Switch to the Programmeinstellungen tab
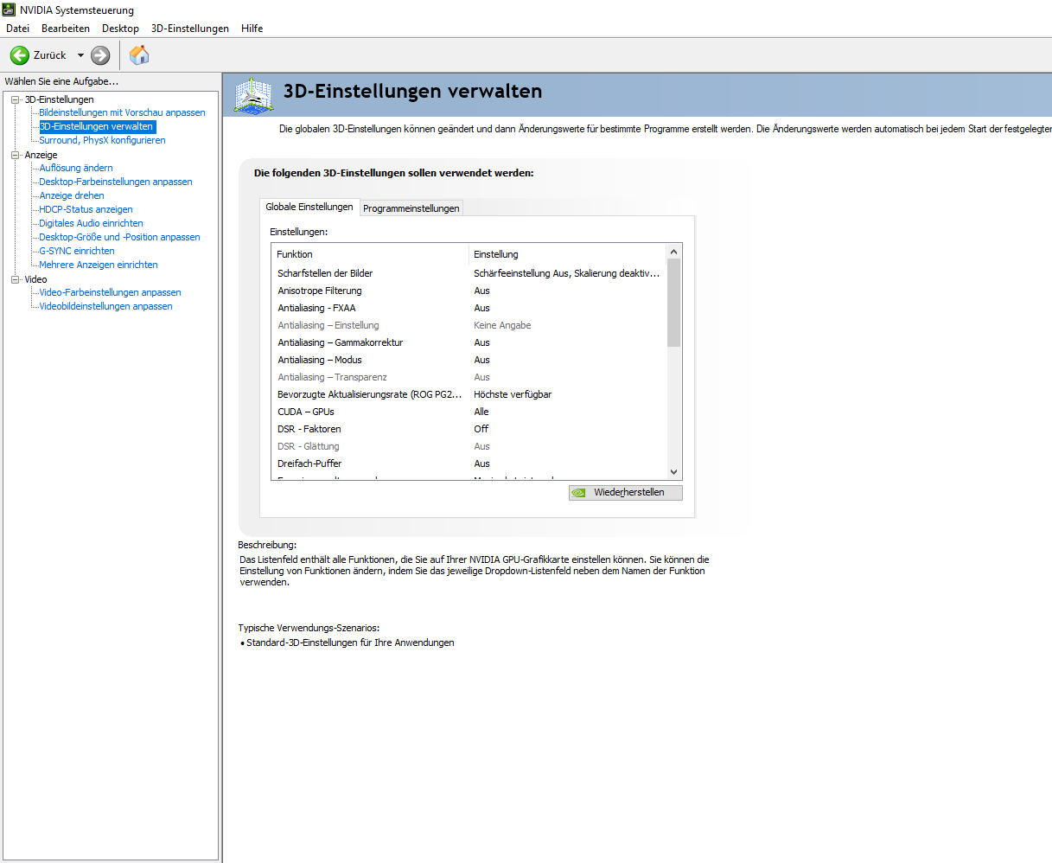 coord(411,208)
